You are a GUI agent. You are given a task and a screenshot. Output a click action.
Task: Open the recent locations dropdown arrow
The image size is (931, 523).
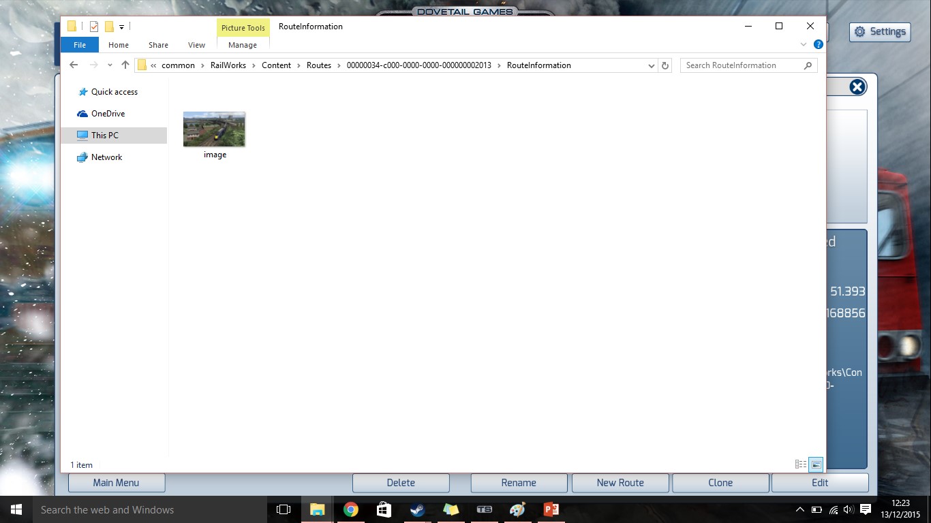(110, 65)
